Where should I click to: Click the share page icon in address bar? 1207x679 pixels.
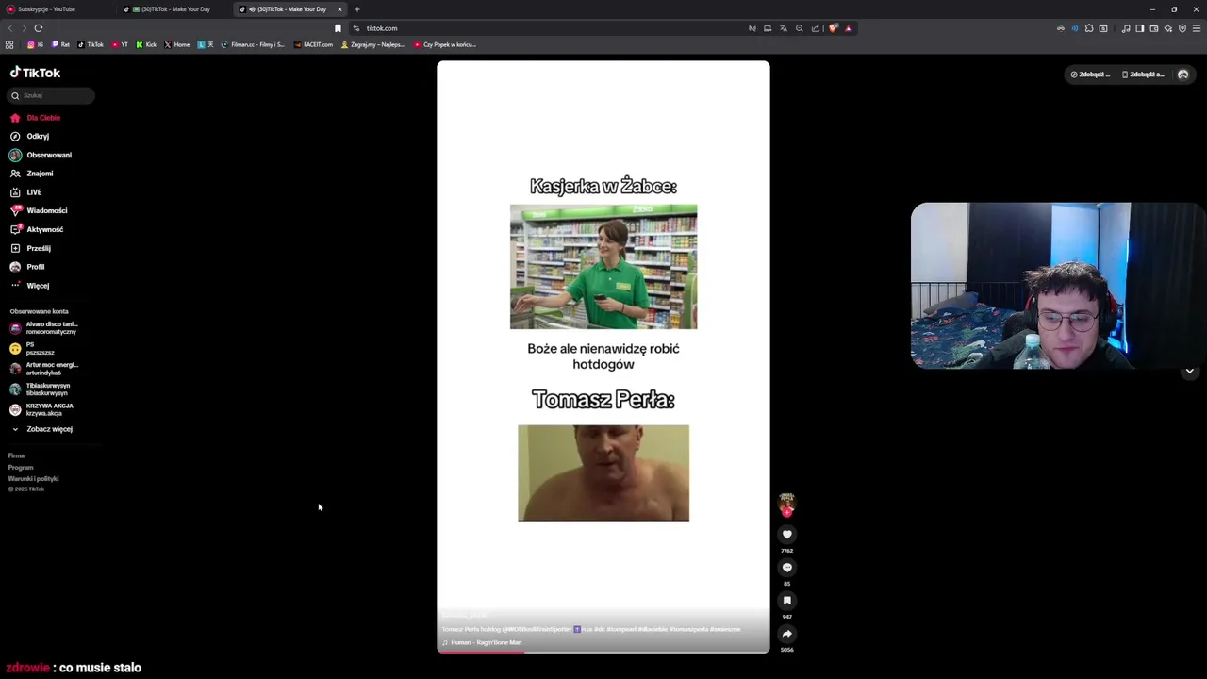pyautogui.click(x=816, y=28)
